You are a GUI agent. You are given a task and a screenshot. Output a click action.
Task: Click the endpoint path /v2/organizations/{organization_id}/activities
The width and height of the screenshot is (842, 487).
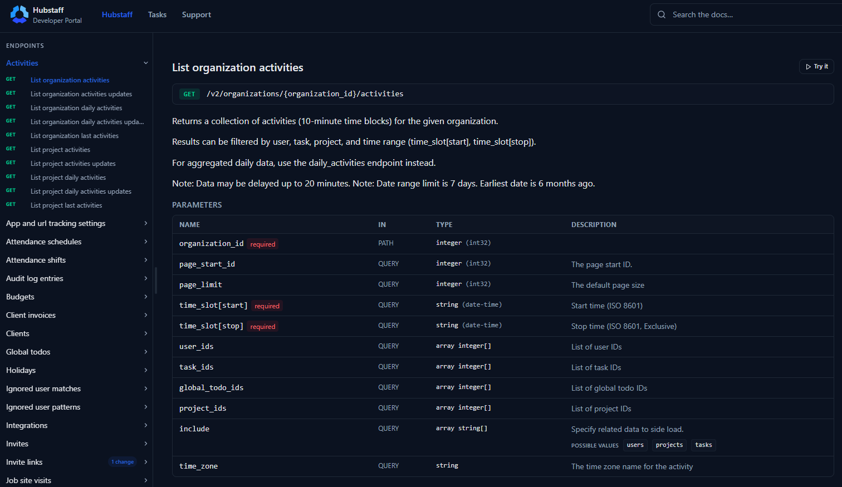[305, 94]
